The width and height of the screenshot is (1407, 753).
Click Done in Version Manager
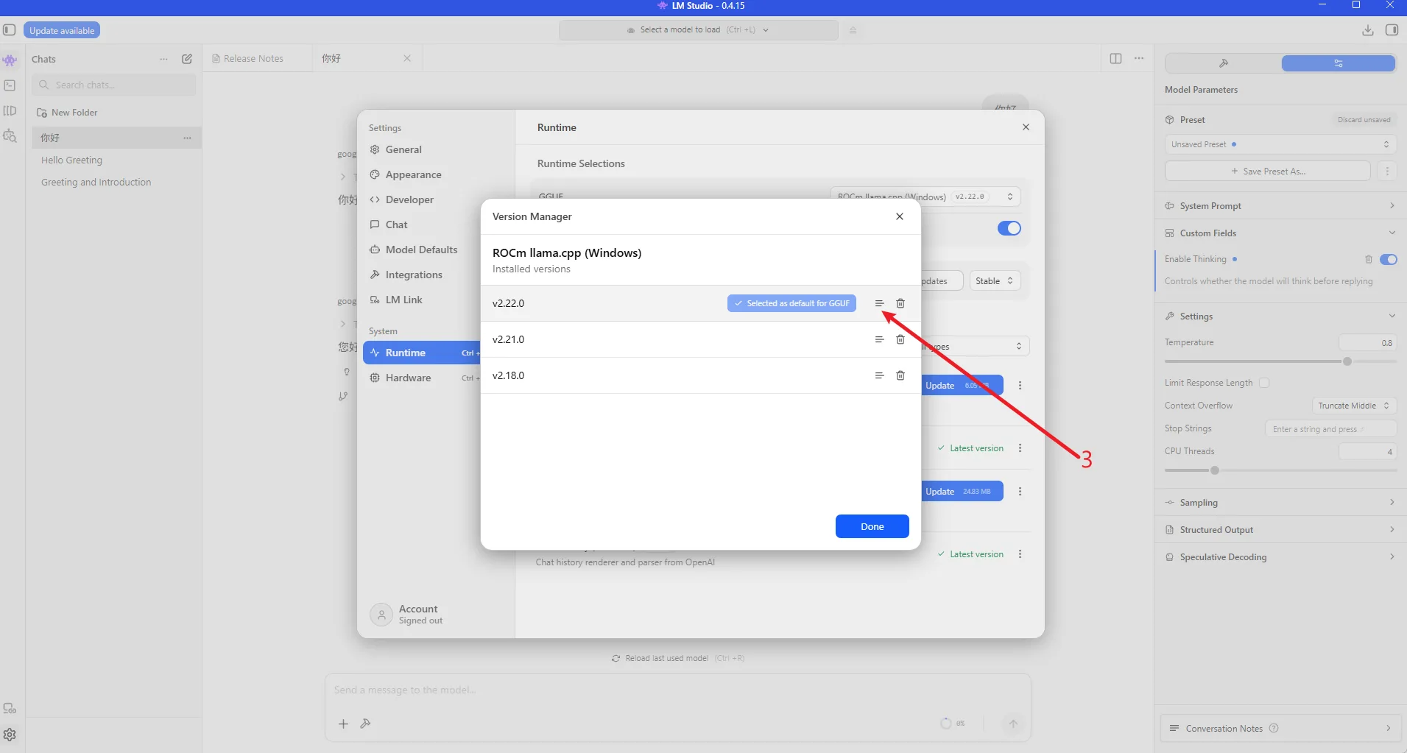(872, 526)
